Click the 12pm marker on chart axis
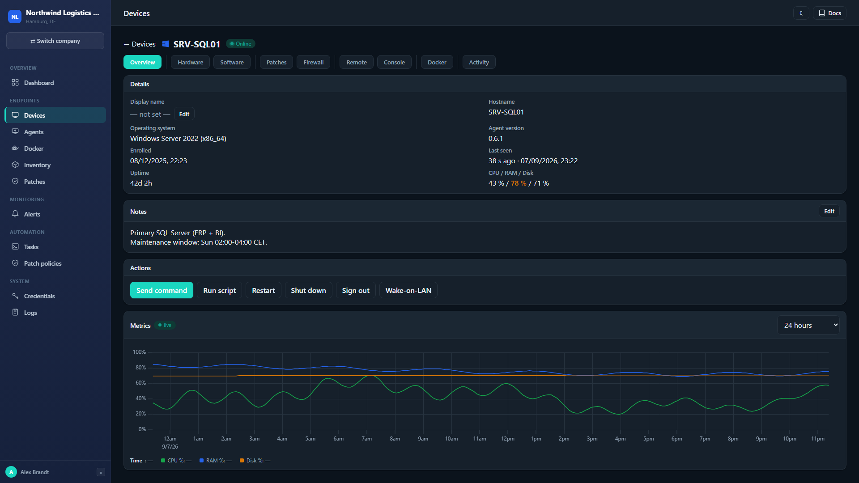859x483 pixels. (x=507, y=439)
